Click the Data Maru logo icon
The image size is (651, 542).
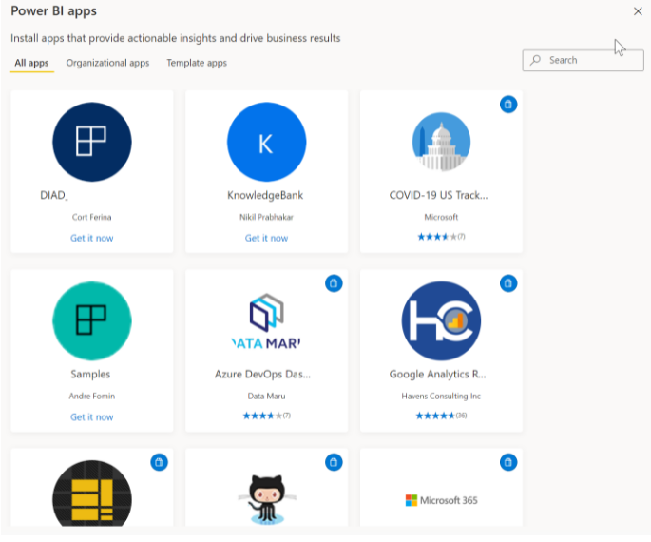[266, 320]
